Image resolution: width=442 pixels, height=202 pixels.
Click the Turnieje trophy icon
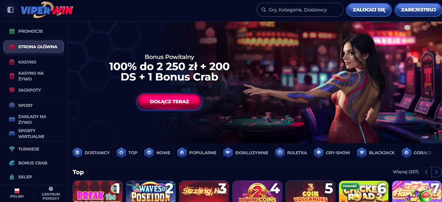pos(12,149)
